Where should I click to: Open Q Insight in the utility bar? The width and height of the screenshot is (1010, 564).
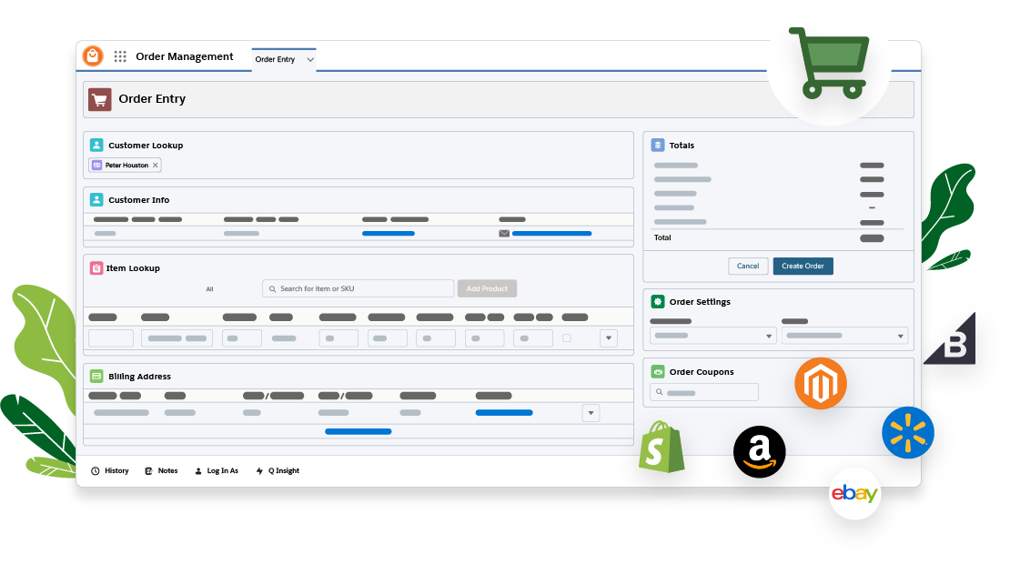pos(278,470)
